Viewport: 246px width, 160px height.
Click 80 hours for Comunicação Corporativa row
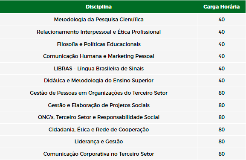point(222,154)
